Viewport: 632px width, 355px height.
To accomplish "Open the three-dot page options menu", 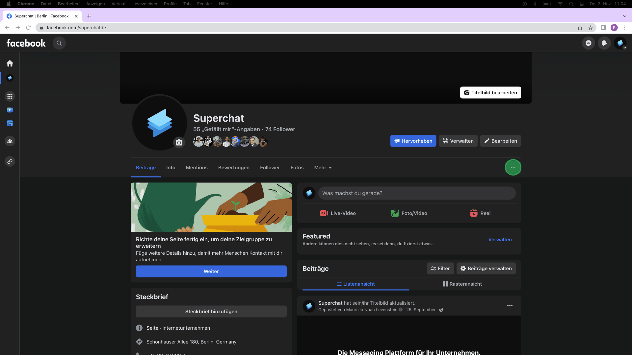I will coord(513,167).
